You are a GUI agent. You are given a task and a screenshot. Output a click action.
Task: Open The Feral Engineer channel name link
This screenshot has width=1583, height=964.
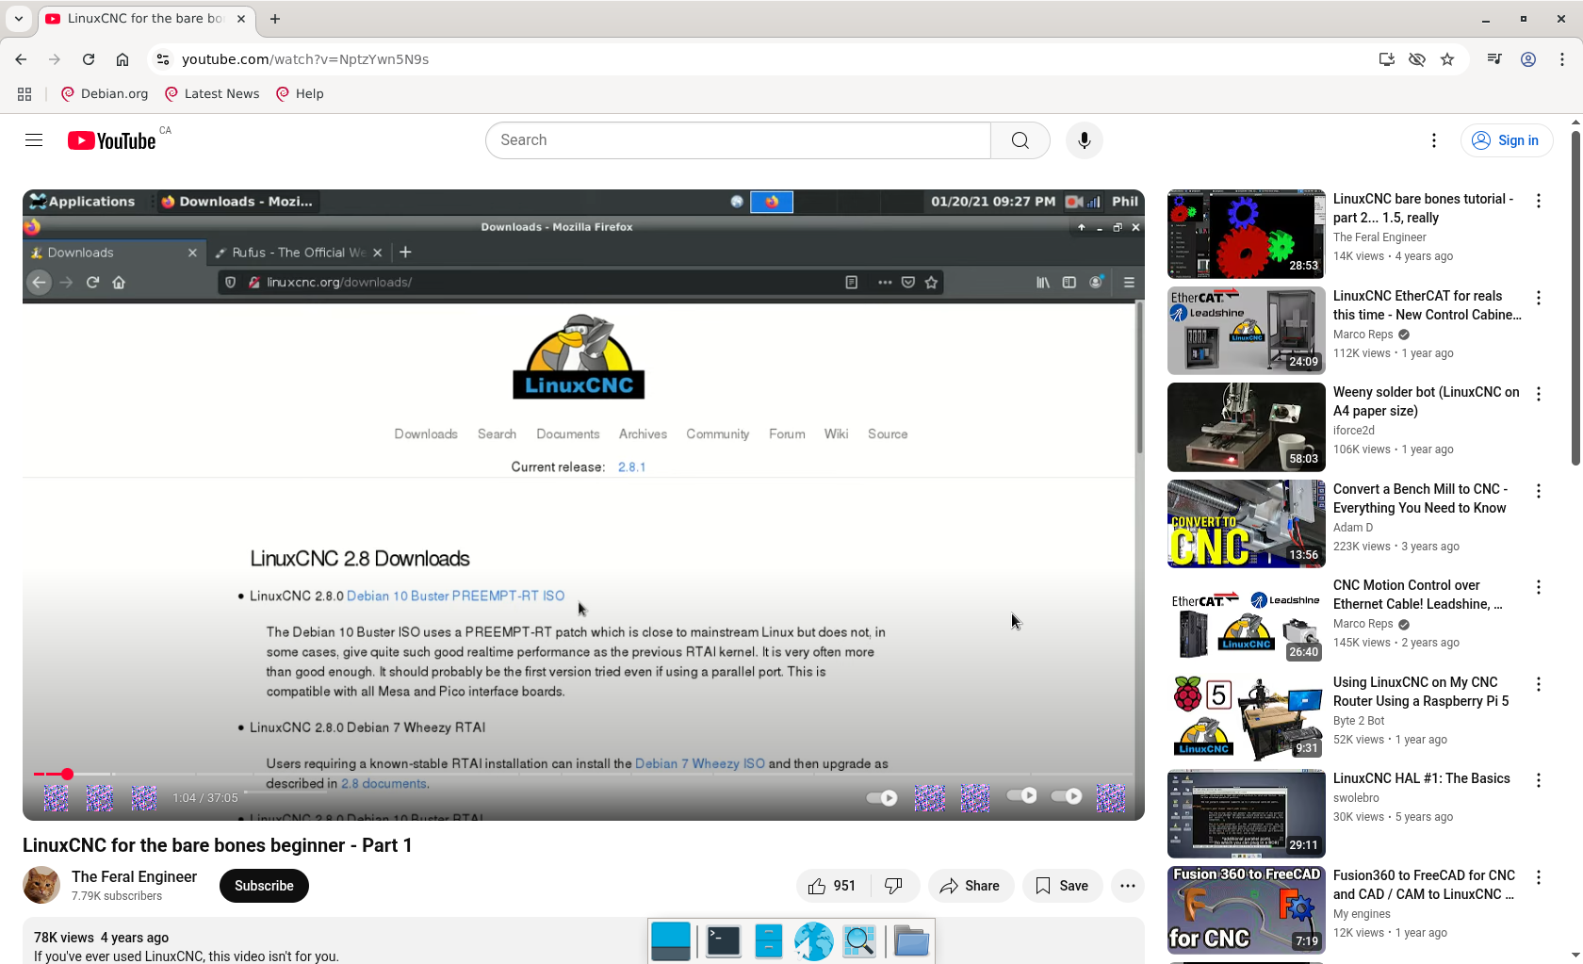134,877
